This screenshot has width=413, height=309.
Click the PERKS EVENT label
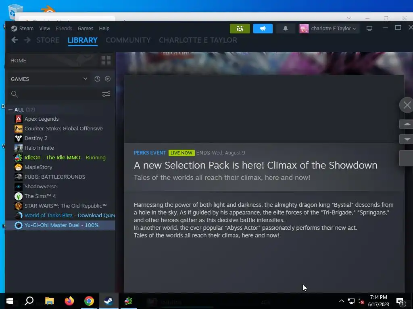click(x=150, y=153)
